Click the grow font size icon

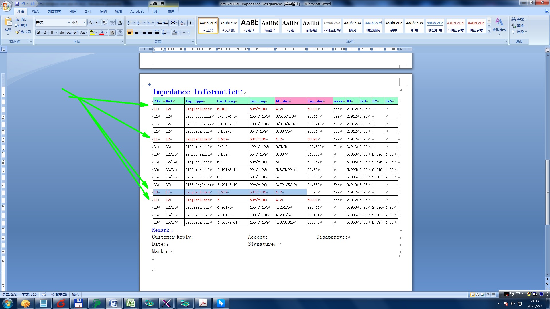coord(91,23)
